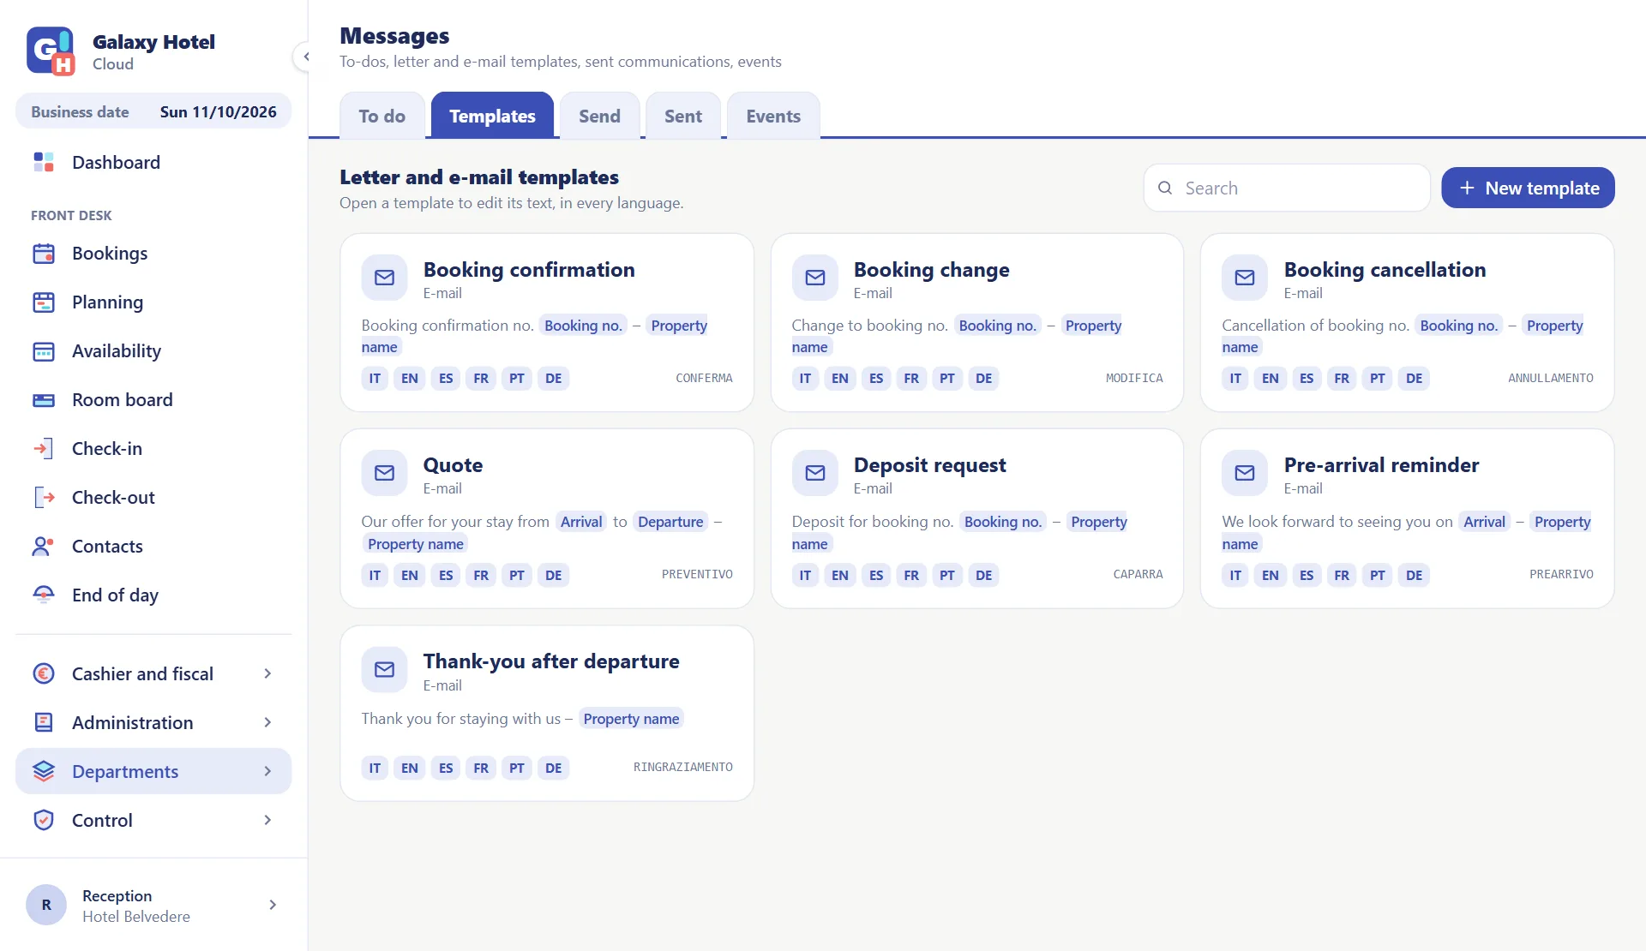The width and height of the screenshot is (1646, 951).
Task: Click the envelope icon on Quote card
Action: click(384, 473)
